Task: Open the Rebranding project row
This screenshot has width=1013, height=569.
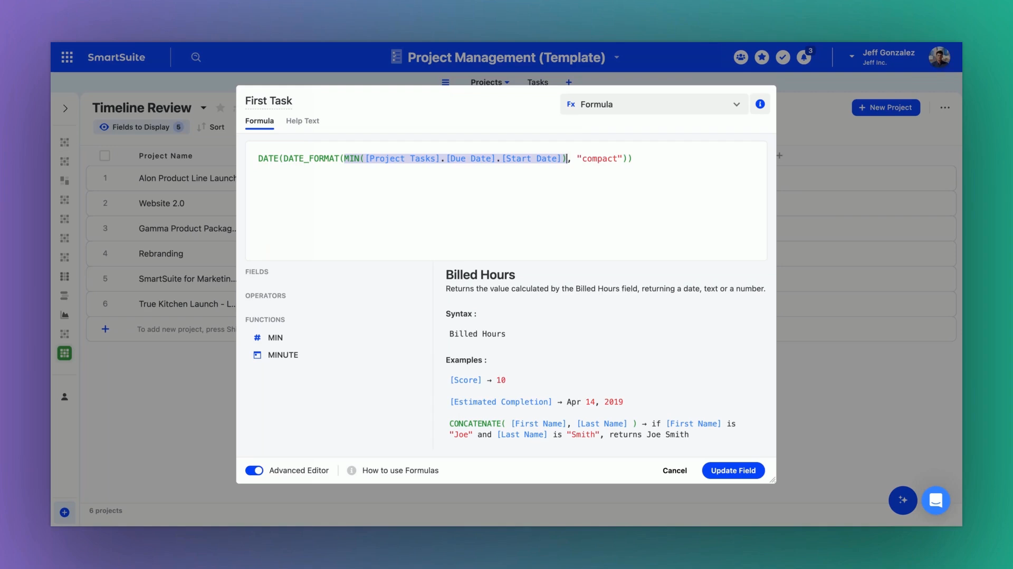Action: tap(161, 254)
